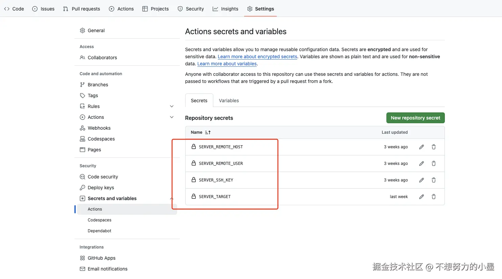The width and height of the screenshot is (502, 279).
Task: Expand the Actions sidebar section chevron
Action: coord(172,117)
